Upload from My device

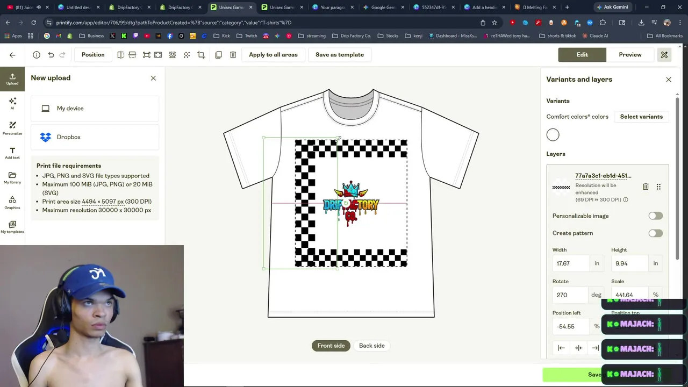click(95, 109)
